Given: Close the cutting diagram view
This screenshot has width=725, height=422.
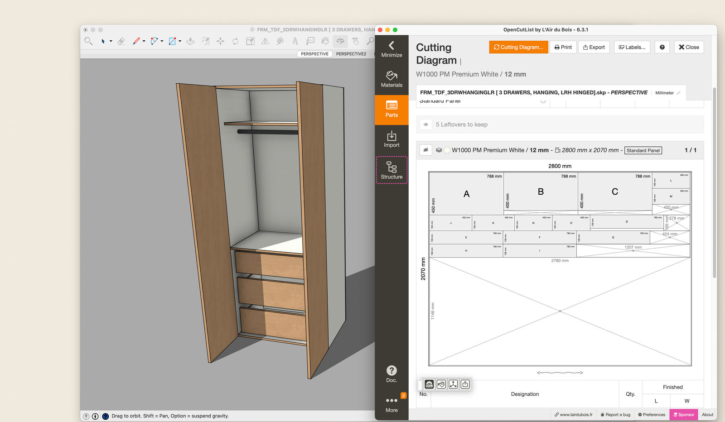Looking at the screenshot, I should click(689, 47).
